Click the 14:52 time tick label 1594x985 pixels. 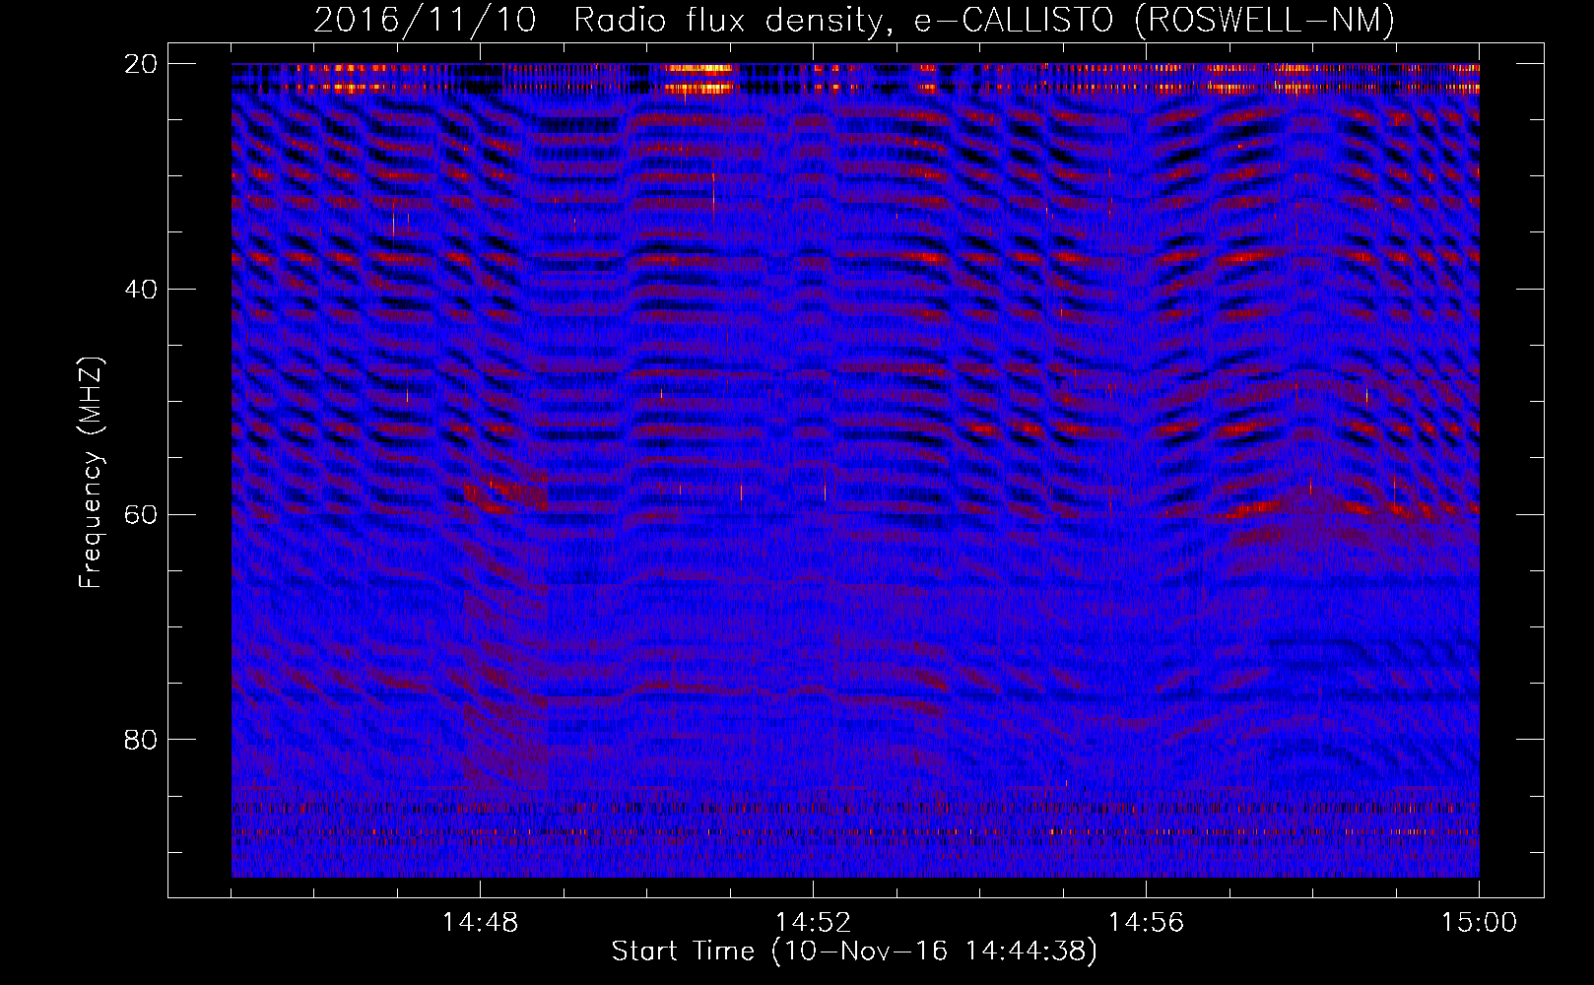coord(813,923)
